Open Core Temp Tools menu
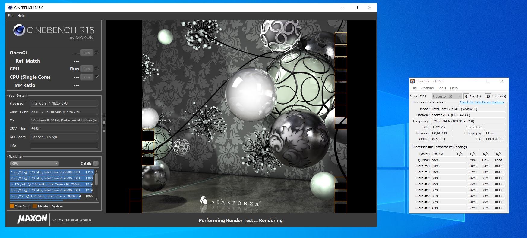 point(442,88)
